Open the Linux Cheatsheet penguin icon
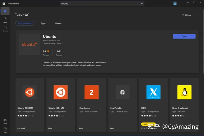Viewport: 204px width, 136px height. (184, 92)
